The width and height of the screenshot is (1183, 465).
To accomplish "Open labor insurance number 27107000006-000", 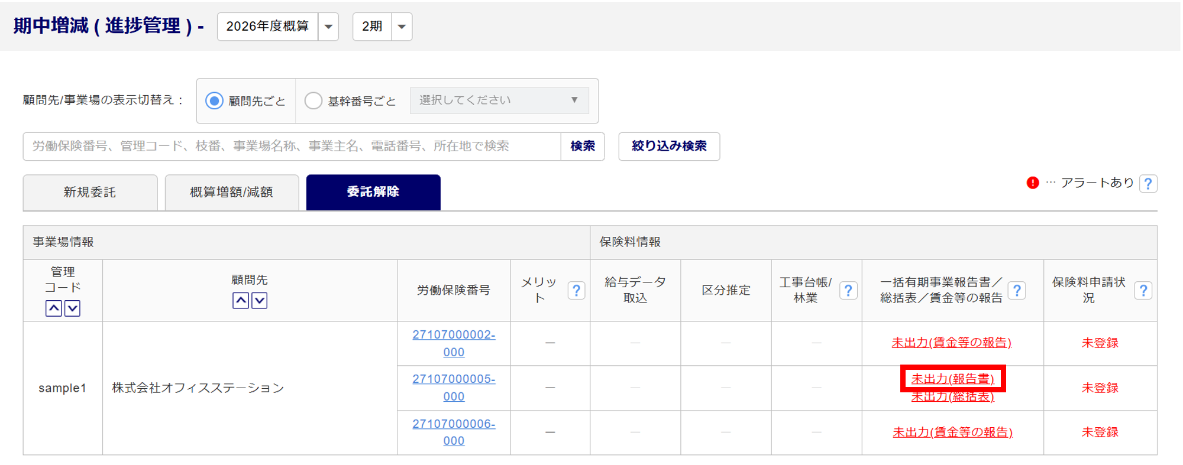I will tap(454, 433).
